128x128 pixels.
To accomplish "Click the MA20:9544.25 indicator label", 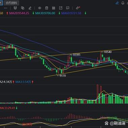I will (19, 13).
